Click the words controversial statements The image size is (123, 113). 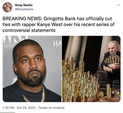pyautogui.click(x=29, y=30)
